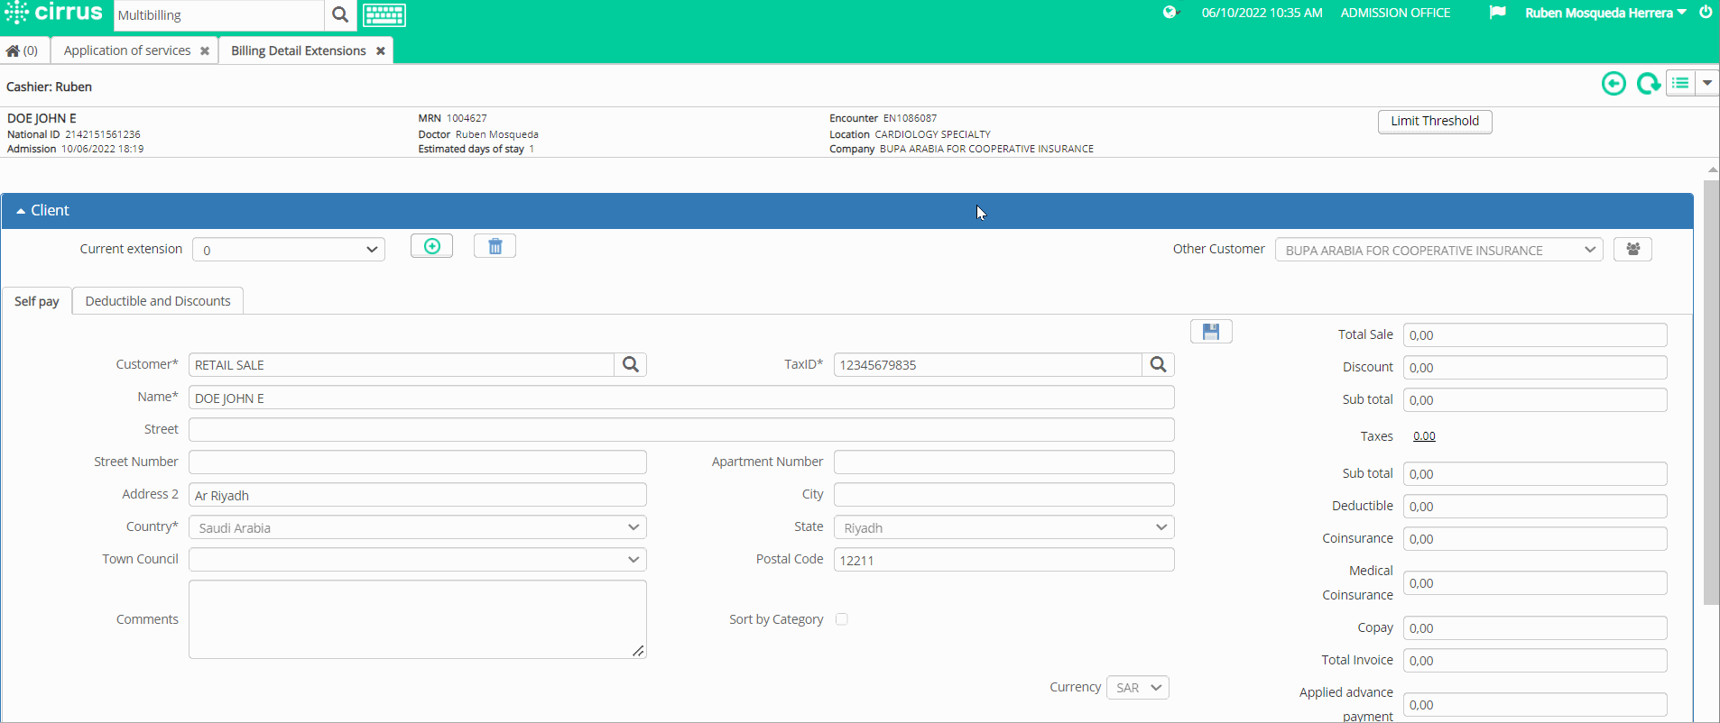This screenshot has height=723, width=1720.
Task: Click the green refresh icon
Action: click(x=1648, y=84)
